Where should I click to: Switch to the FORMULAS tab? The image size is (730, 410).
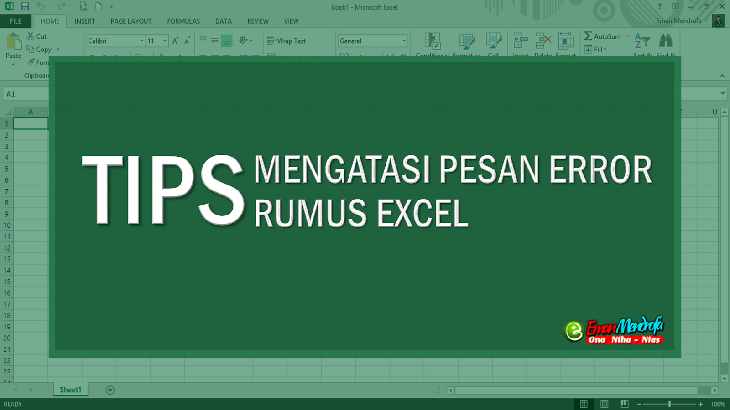(183, 21)
